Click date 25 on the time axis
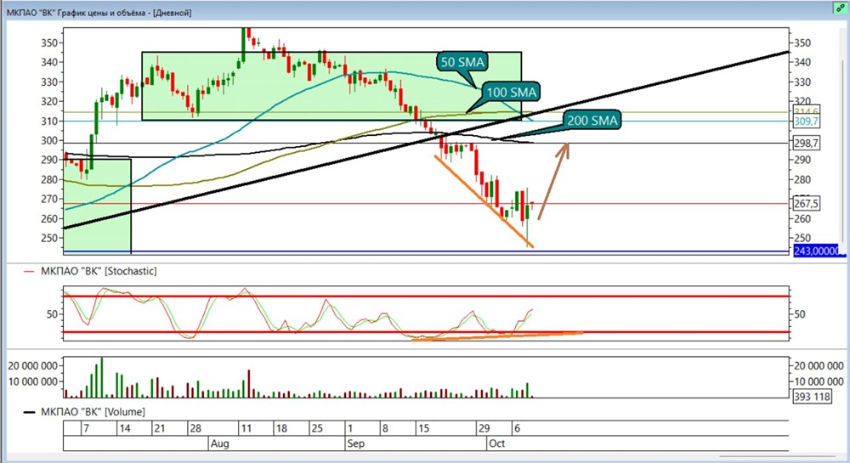Screen dimensions: 850x463 (x=317, y=428)
